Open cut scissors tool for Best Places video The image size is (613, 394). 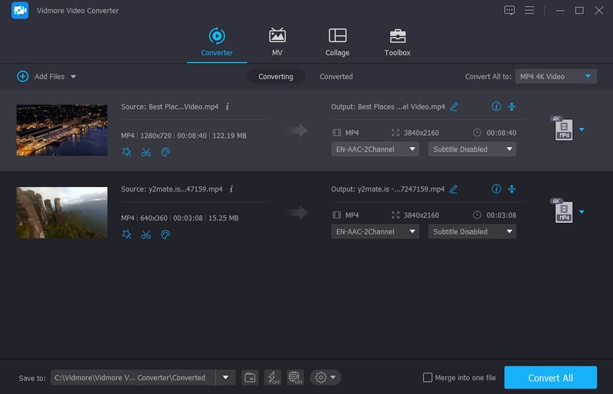coord(146,153)
